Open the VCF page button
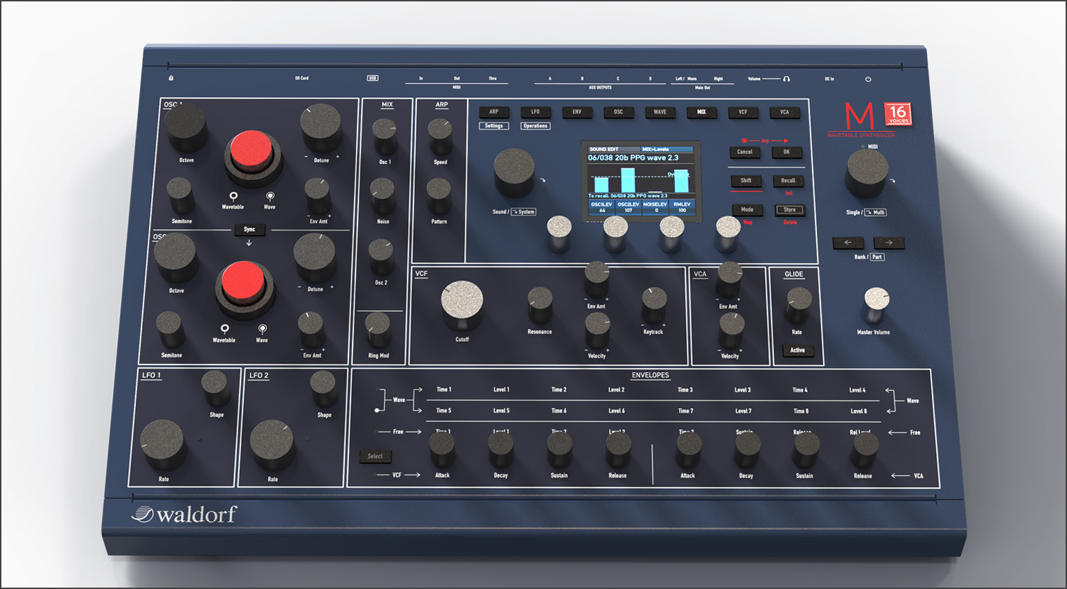Screen dimensions: 1067x589 743,112
